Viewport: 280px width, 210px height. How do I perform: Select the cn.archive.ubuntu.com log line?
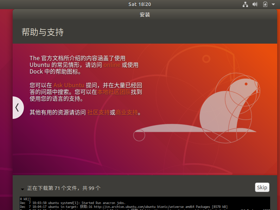[124, 207]
